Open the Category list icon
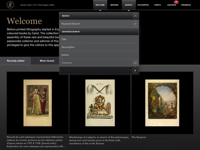200x150 pixels. coord(135,63)
